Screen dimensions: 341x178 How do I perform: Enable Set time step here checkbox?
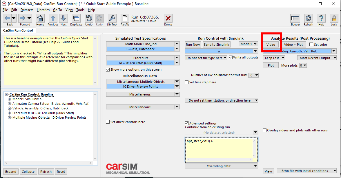pyautogui.click(x=187, y=82)
